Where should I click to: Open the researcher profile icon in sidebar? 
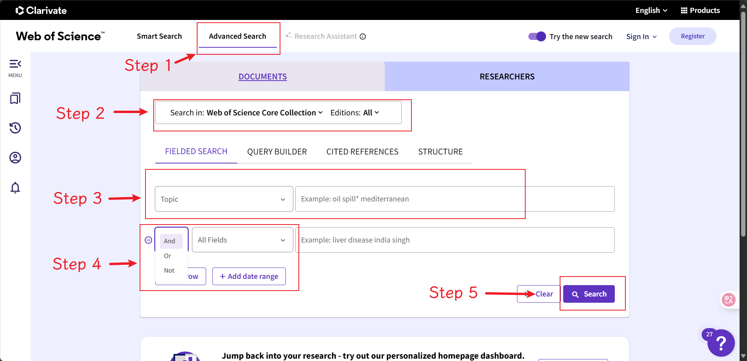[x=15, y=158]
